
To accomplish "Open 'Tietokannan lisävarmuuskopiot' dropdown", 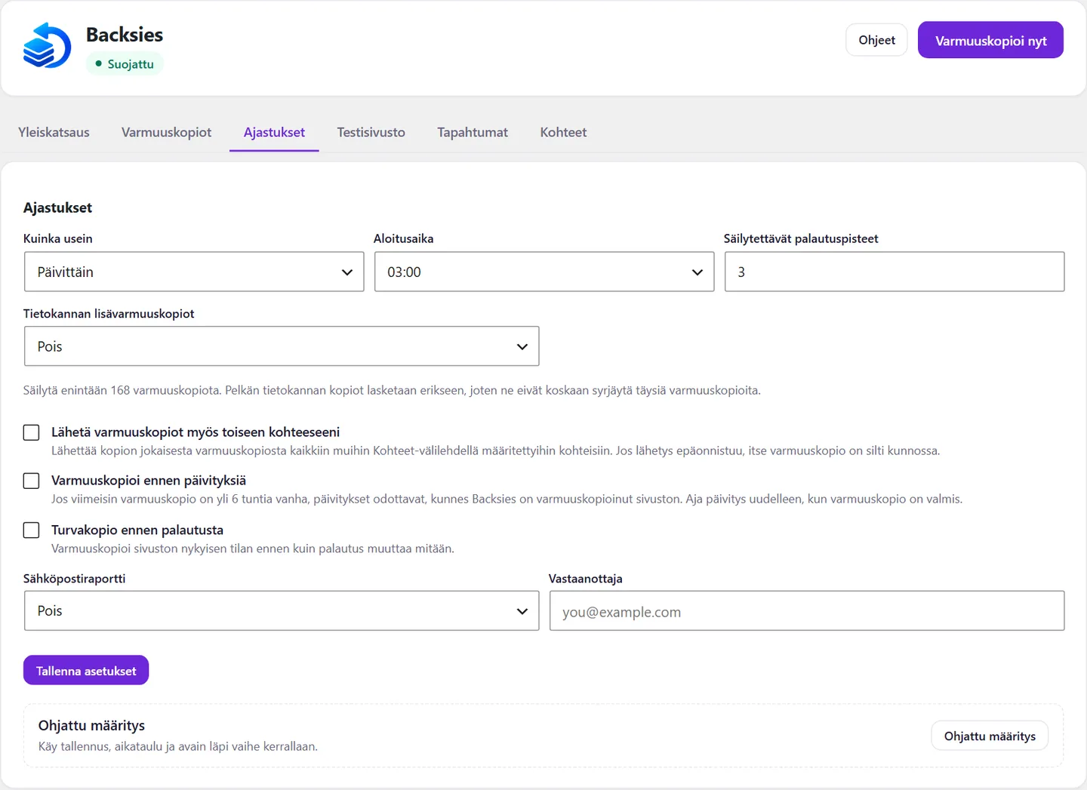I will pyautogui.click(x=282, y=346).
